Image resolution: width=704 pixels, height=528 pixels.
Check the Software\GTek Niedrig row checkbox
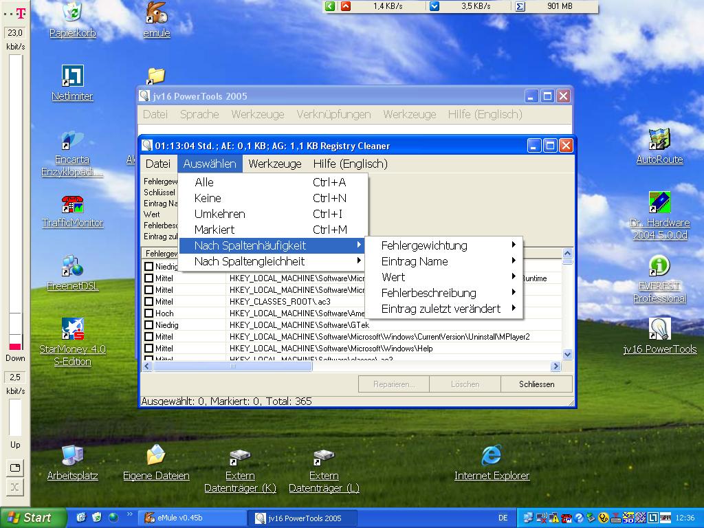(x=148, y=324)
